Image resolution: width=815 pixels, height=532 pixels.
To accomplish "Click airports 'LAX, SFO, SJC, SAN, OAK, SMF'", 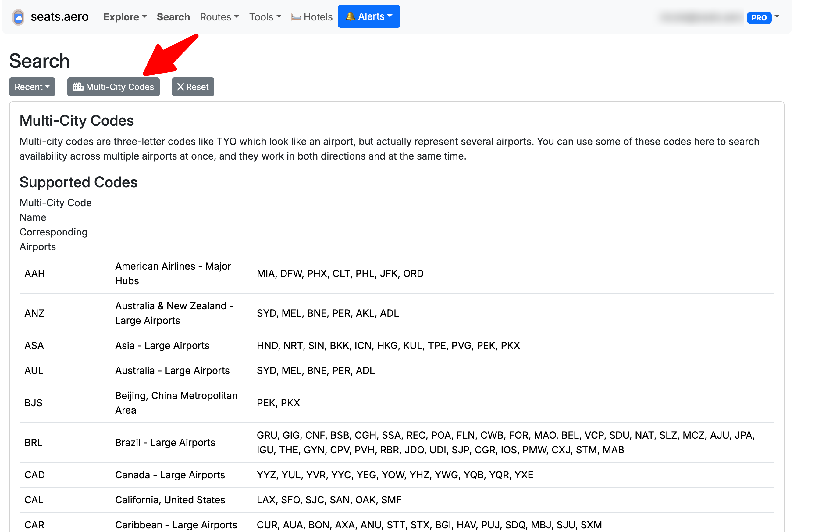I will (x=329, y=500).
